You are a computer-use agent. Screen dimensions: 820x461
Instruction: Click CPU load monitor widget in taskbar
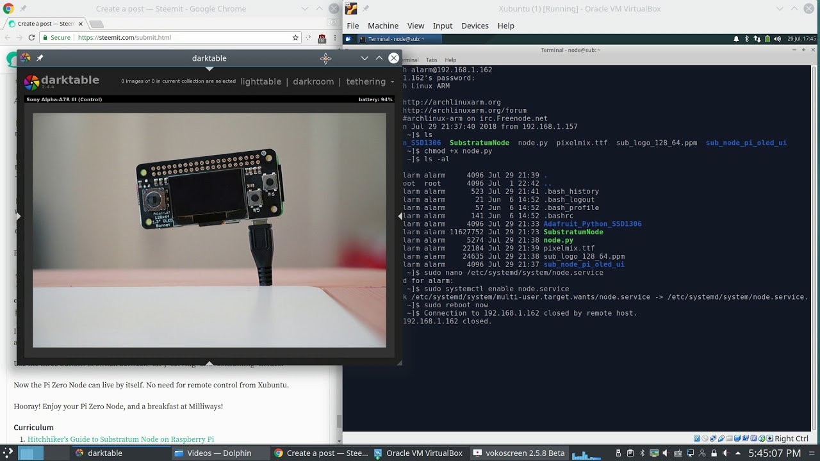(587, 454)
